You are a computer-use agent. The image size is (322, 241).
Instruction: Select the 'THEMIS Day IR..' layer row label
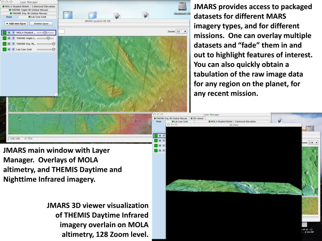[x=26, y=44]
